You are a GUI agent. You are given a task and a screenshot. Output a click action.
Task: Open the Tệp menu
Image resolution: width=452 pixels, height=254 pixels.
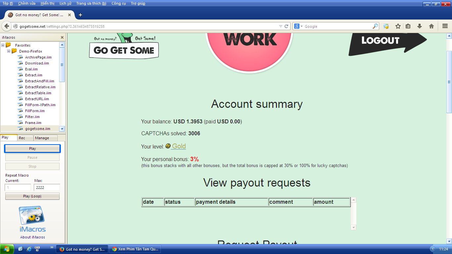[x=8, y=3]
